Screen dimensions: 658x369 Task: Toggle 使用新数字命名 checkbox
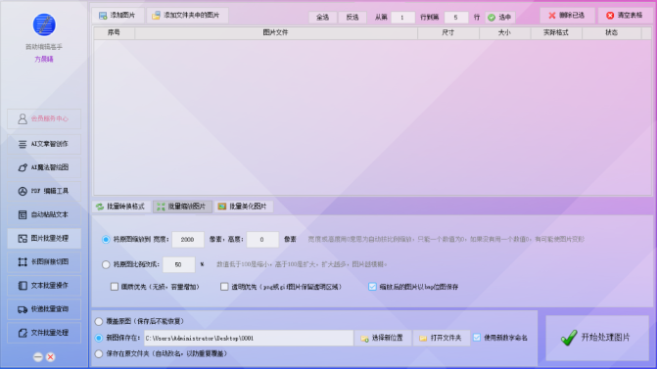click(x=477, y=338)
